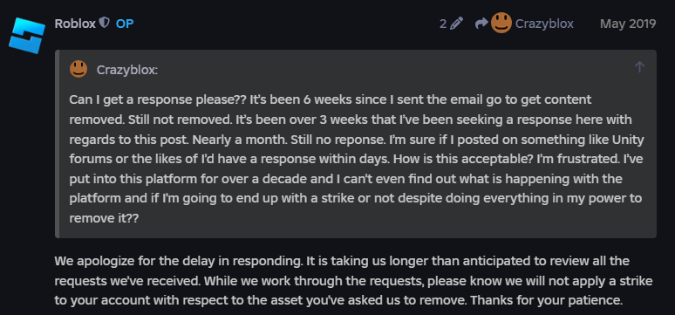This screenshot has width=675, height=315.
Task: Click the moderator shield icon beside Roblox
Action: click(x=104, y=23)
